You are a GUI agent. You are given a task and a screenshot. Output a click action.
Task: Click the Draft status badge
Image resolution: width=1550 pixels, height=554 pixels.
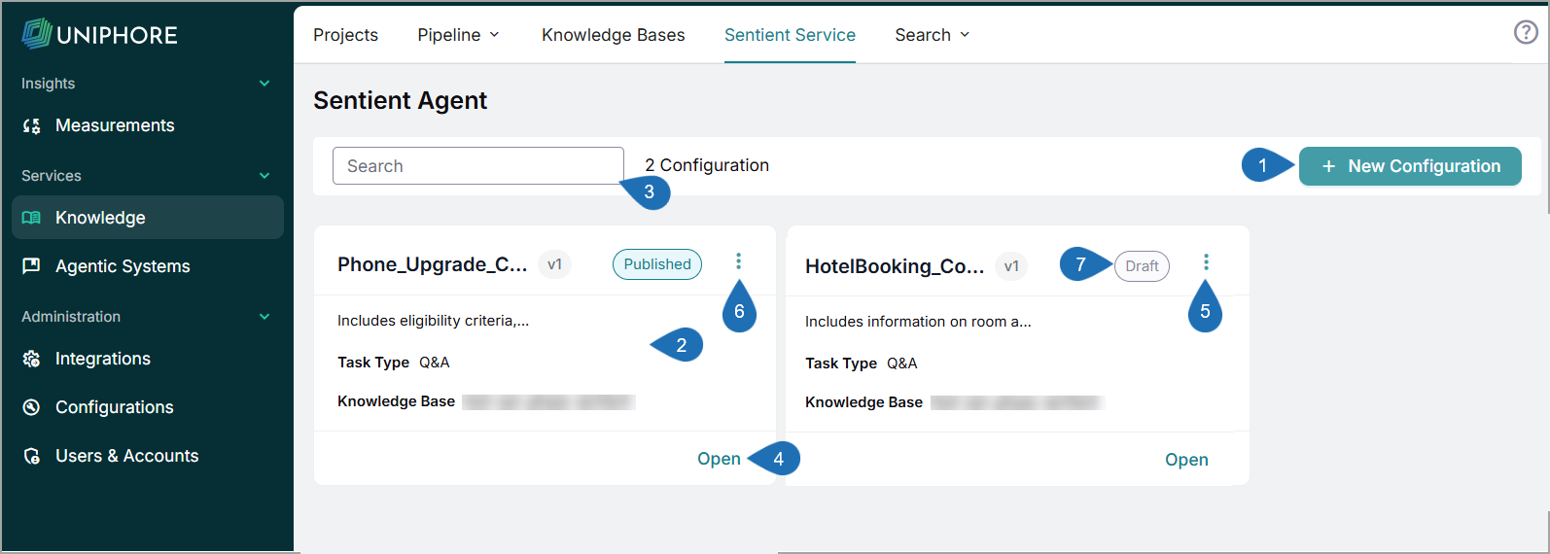pos(1142,266)
